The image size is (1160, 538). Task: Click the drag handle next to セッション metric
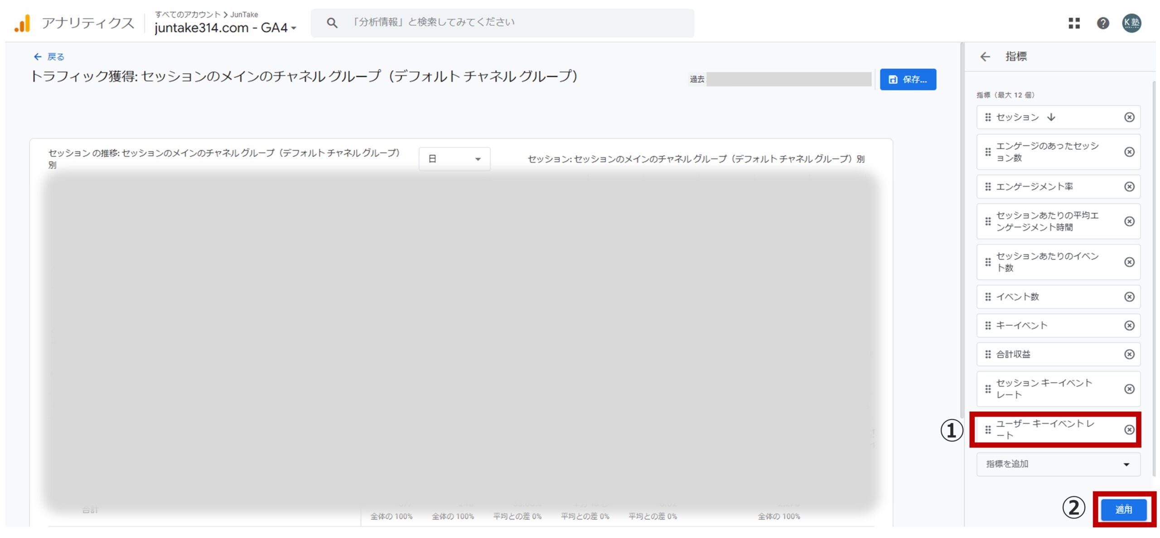tap(988, 117)
